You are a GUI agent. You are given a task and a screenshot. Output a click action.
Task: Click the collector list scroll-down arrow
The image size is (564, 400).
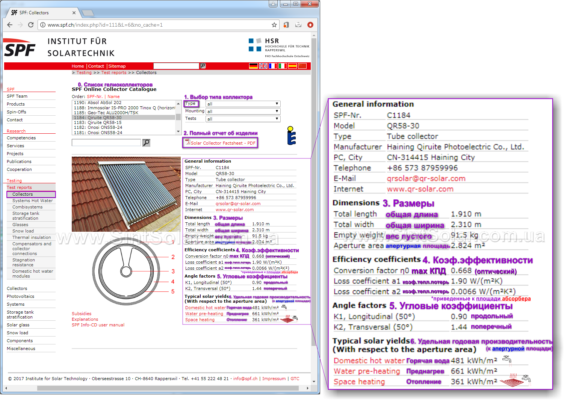(x=178, y=132)
